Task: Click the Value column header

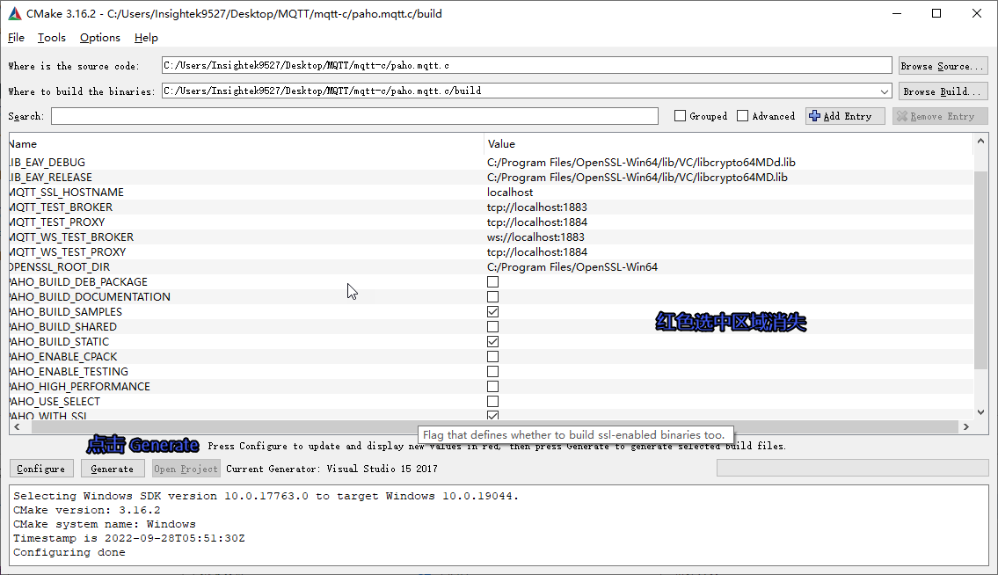Action: [x=729, y=144]
